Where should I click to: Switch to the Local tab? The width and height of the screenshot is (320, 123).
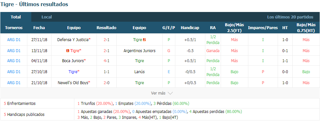(47, 17)
